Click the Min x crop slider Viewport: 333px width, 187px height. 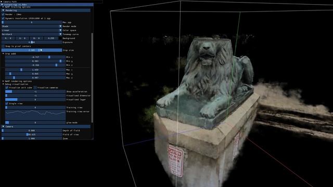[35, 57]
